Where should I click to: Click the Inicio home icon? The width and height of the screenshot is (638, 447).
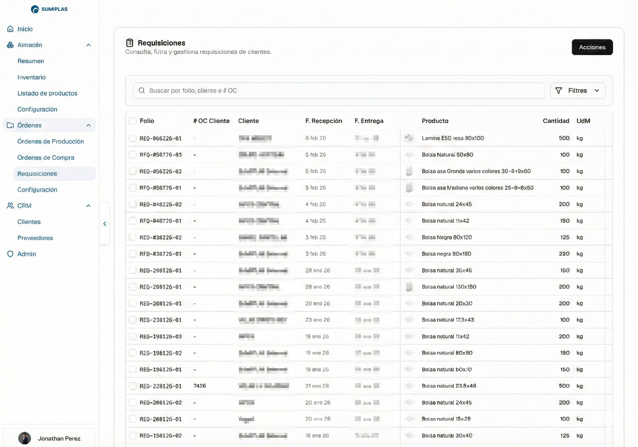(10, 29)
